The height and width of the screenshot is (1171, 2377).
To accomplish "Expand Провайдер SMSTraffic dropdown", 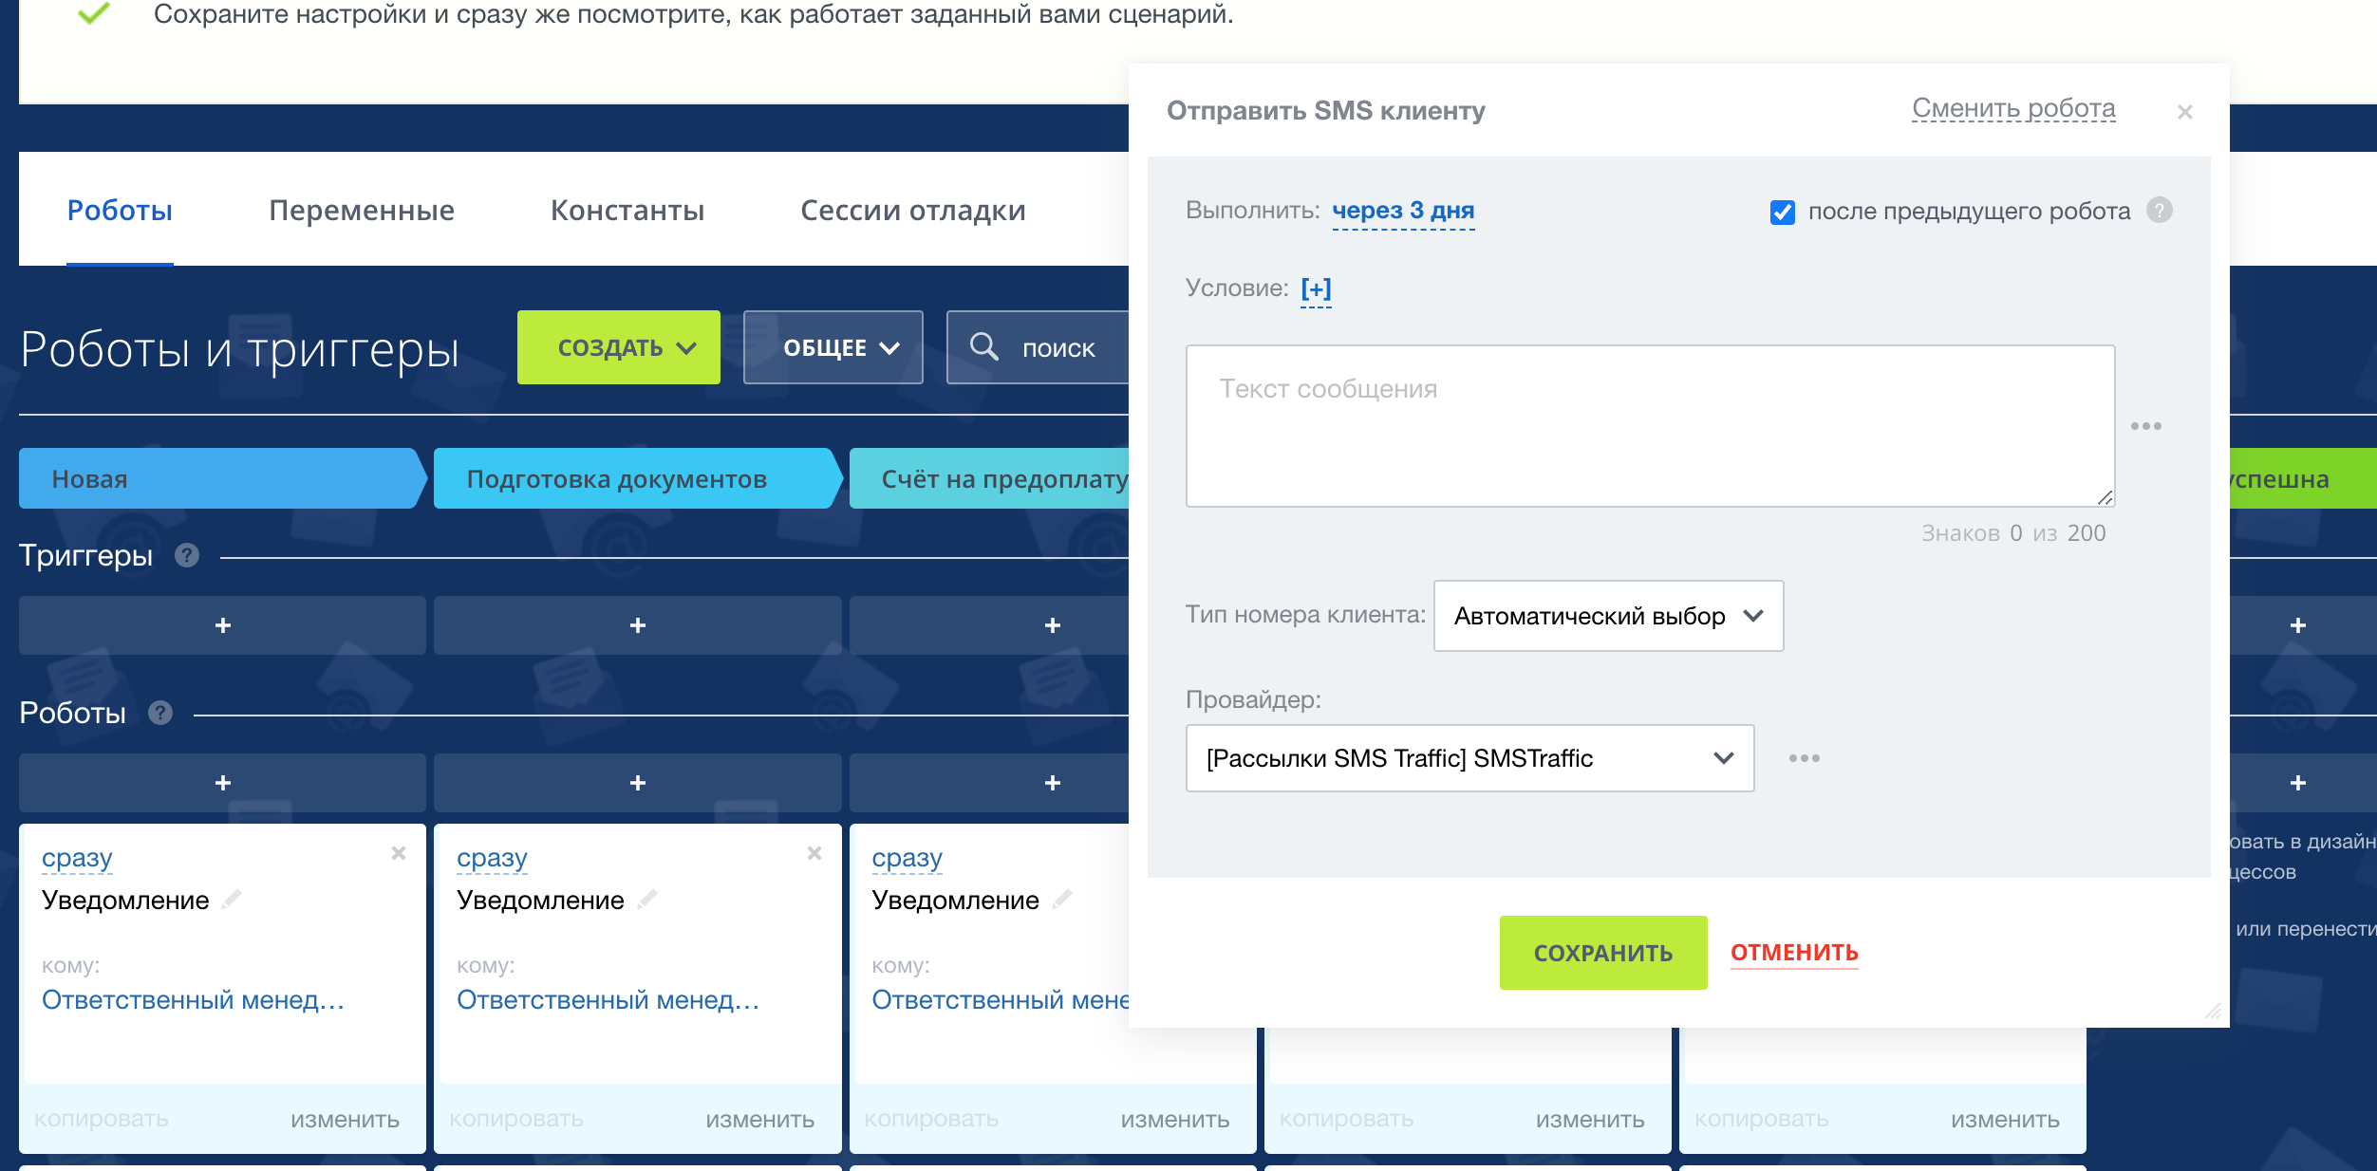I will 1469,758.
